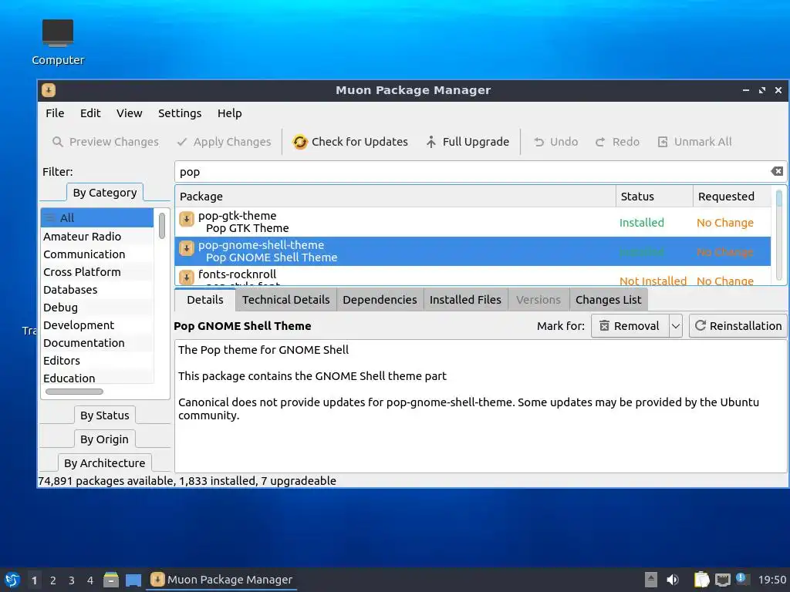The width and height of the screenshot is (790, 592).
Task: Select the Databases category
Action: (x=97, y=290)
